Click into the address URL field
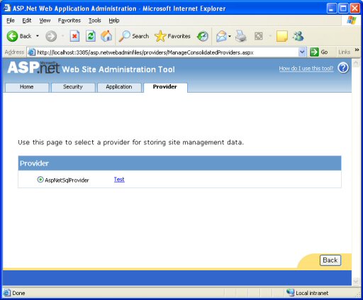The width and height of the screenshot is (363, 300). point(167,52)
